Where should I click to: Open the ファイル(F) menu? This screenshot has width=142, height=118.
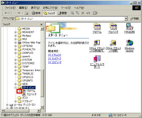point(10,8)
